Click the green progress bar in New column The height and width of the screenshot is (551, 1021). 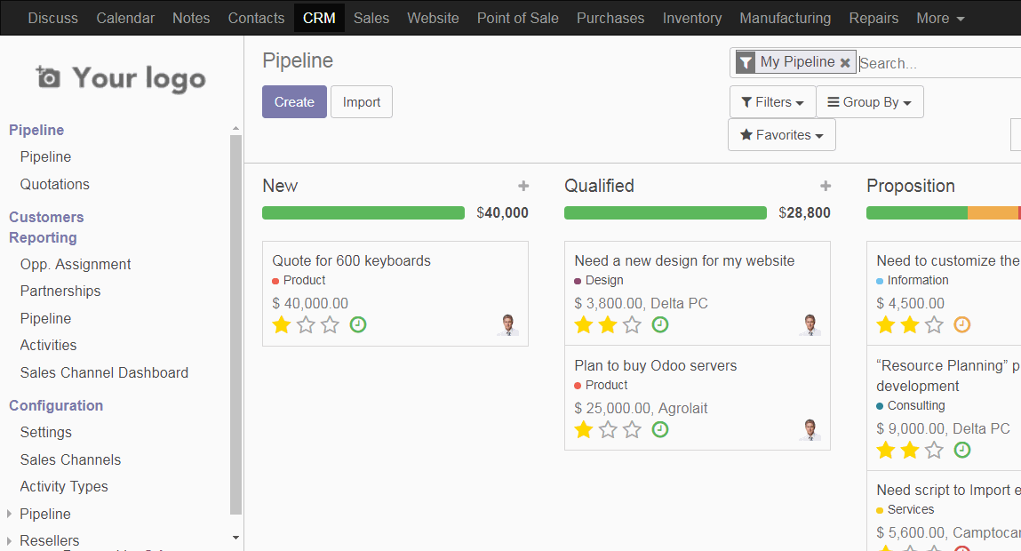[x=363, y=213]
